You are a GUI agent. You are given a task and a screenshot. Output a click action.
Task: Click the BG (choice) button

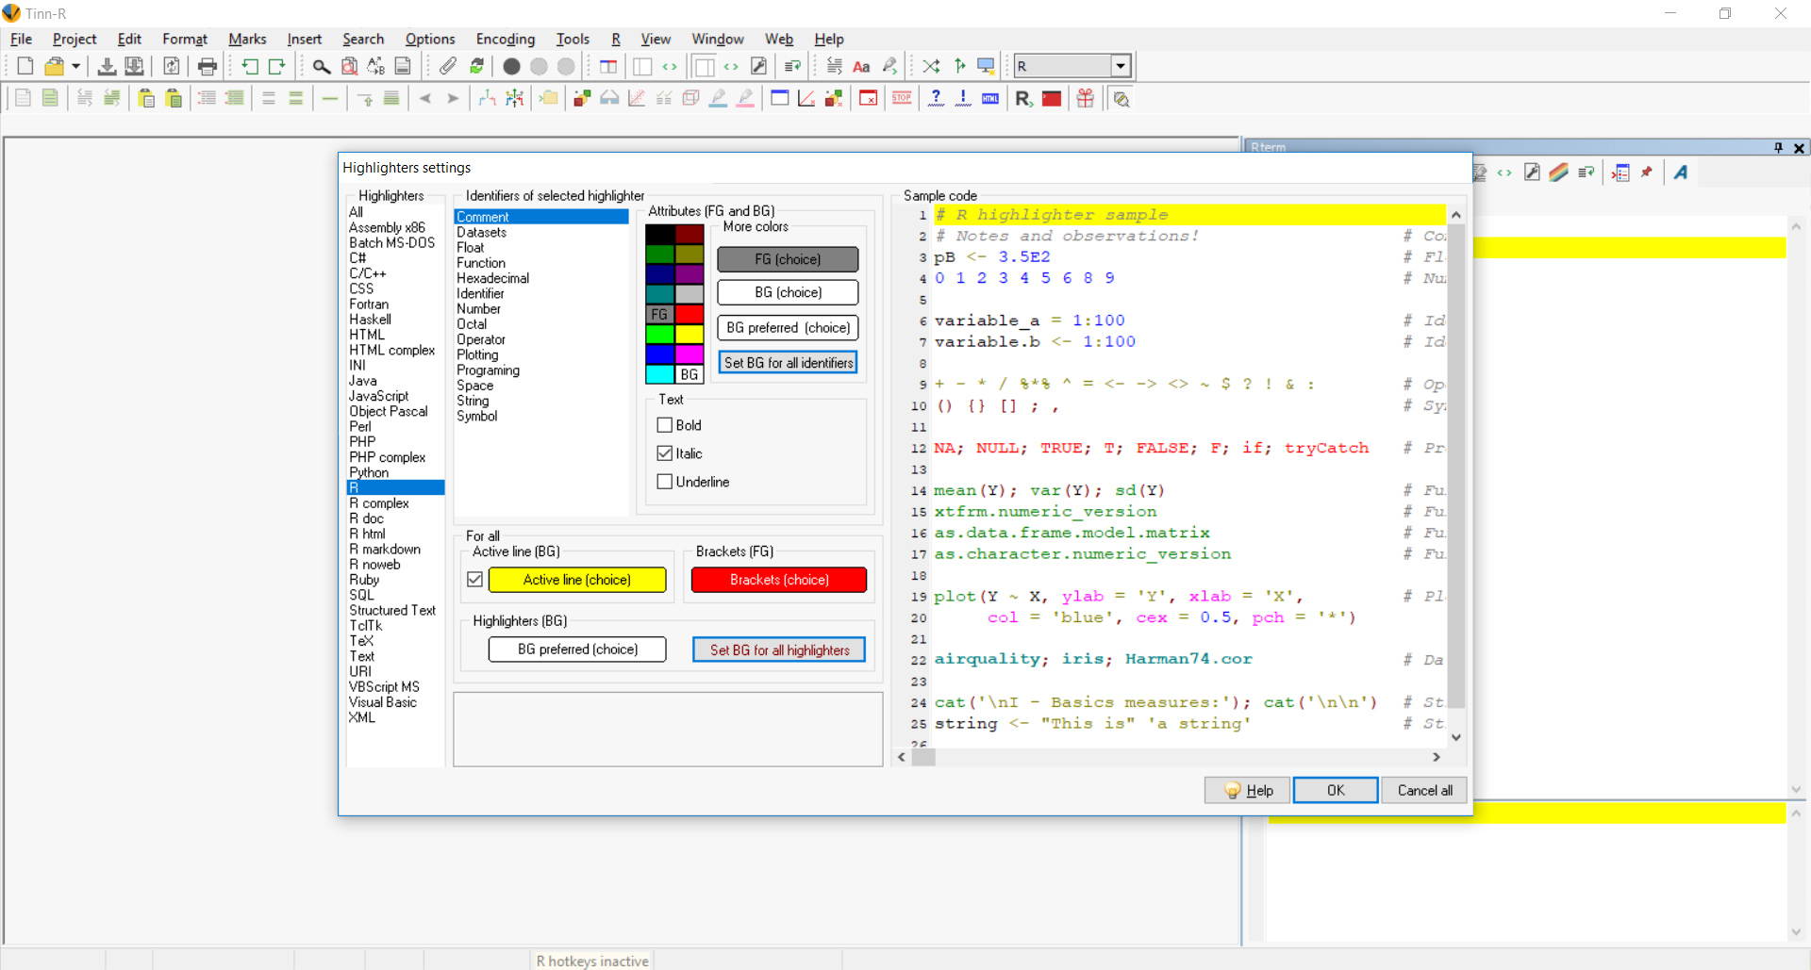[788, 292]
